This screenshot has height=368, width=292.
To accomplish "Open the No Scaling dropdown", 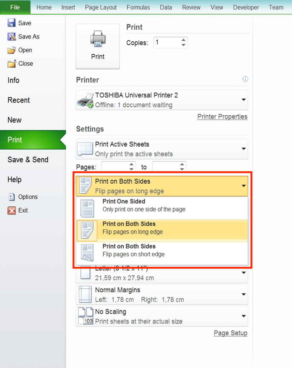I will (244, 316).
